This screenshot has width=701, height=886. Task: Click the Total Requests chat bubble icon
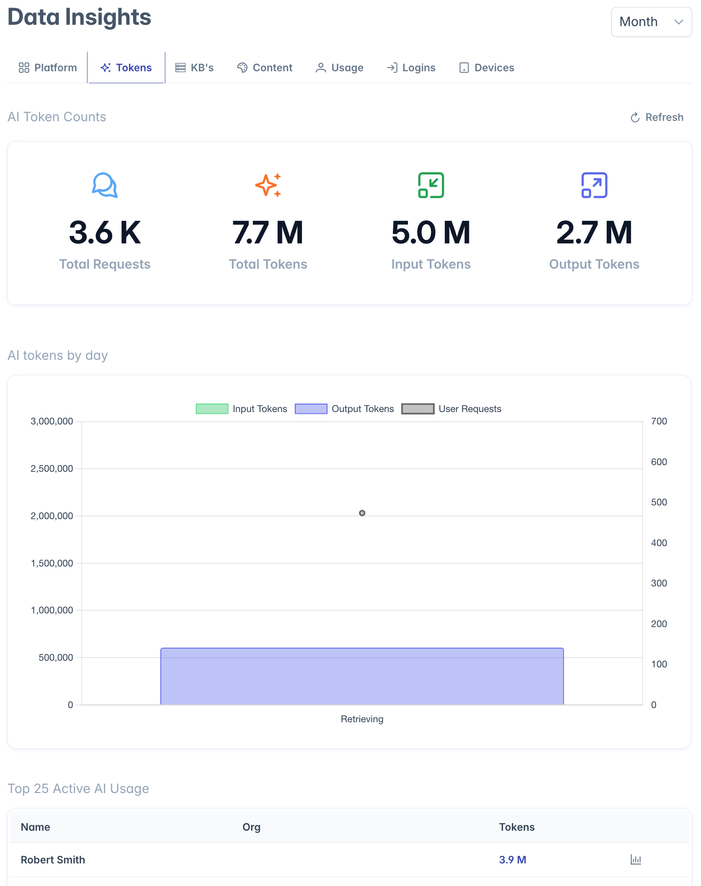pyautogui.click(x=105, y=185)
